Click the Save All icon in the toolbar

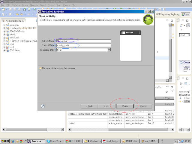(15, 9)
